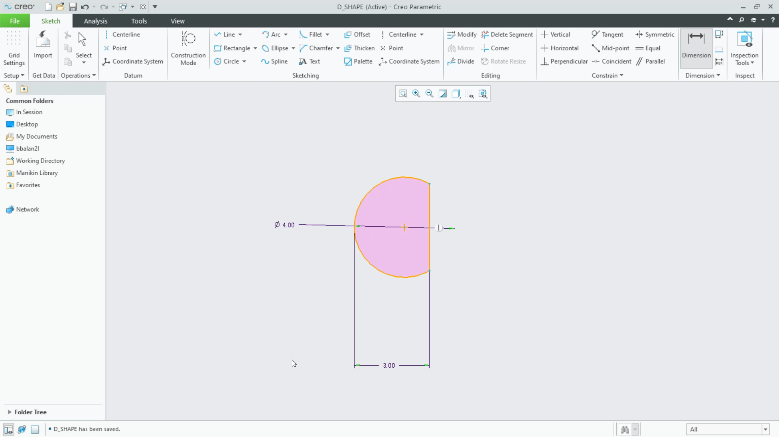The image size is (779, 437).
Task: Select the Thicken tool
Action: [359, 48]
